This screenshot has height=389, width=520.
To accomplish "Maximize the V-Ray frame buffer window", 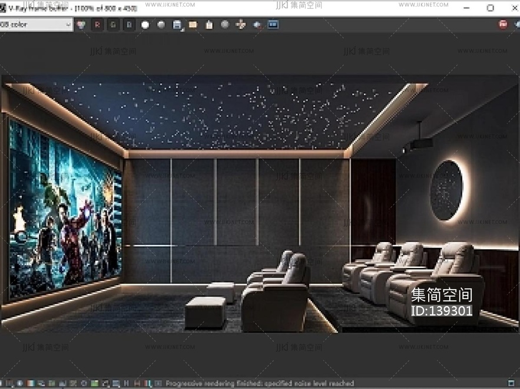I will [490, 8].
